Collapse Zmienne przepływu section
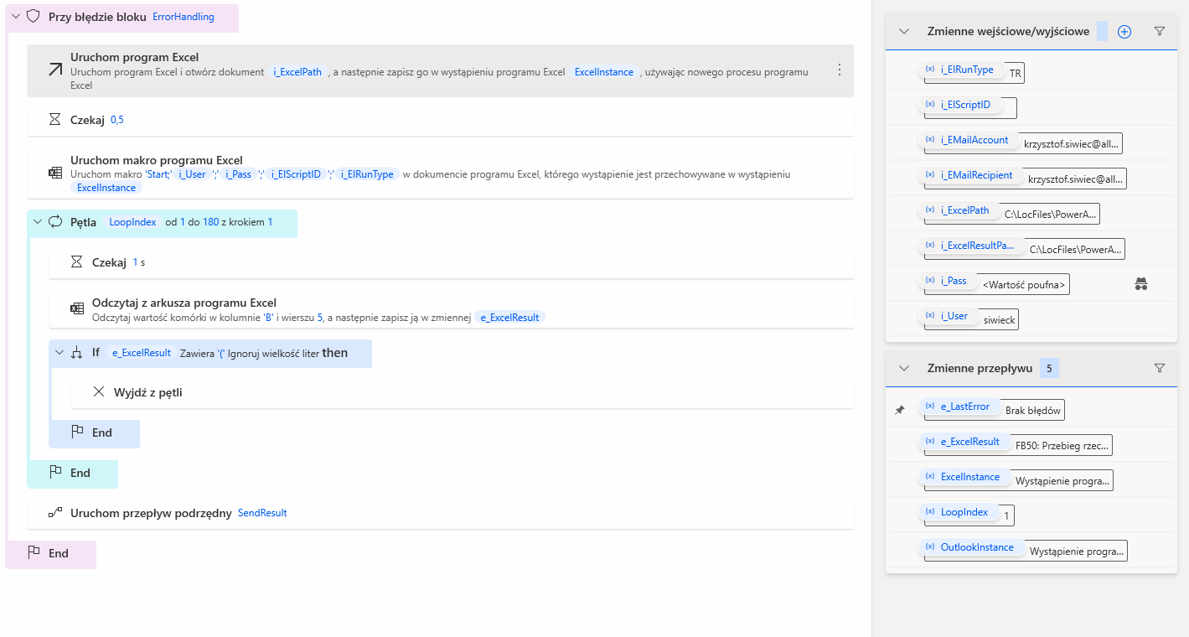1189x637 pixels. (x=904, y=368)
